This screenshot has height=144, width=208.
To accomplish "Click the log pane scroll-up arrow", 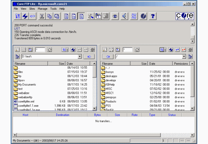I will pos(193,24).
